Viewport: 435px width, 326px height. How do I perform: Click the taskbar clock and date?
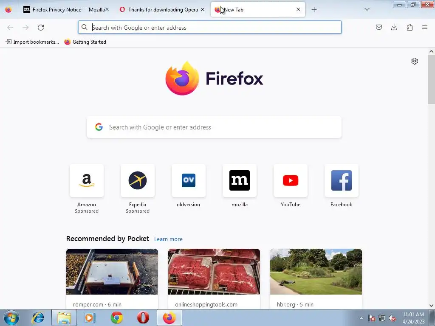coord(413,318)
